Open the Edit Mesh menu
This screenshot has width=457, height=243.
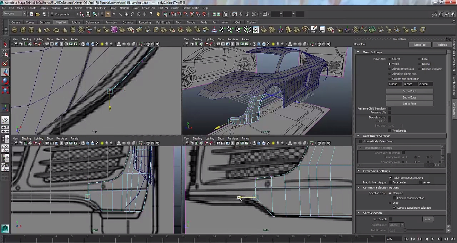100,8
